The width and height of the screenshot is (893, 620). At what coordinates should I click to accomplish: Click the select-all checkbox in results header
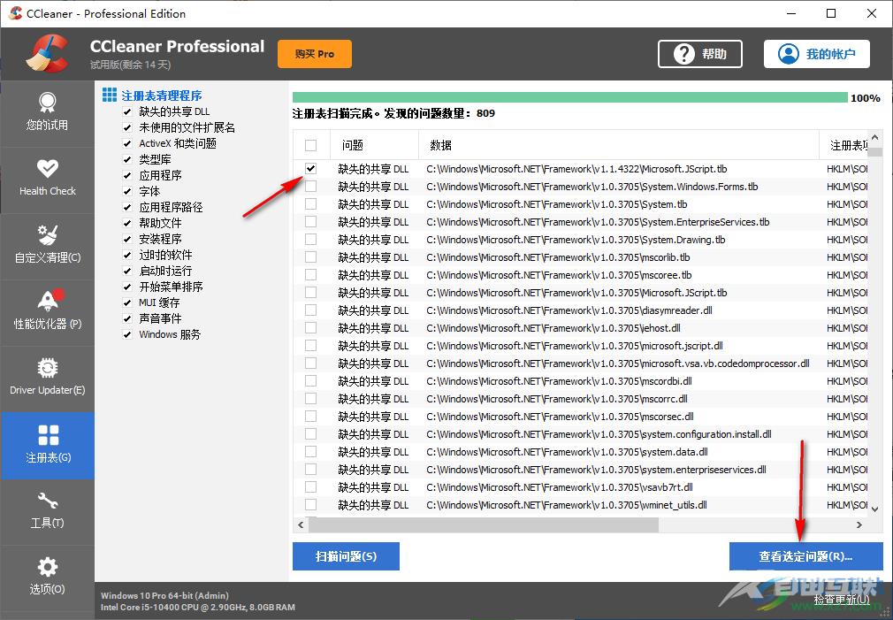[x=311, y=144]
